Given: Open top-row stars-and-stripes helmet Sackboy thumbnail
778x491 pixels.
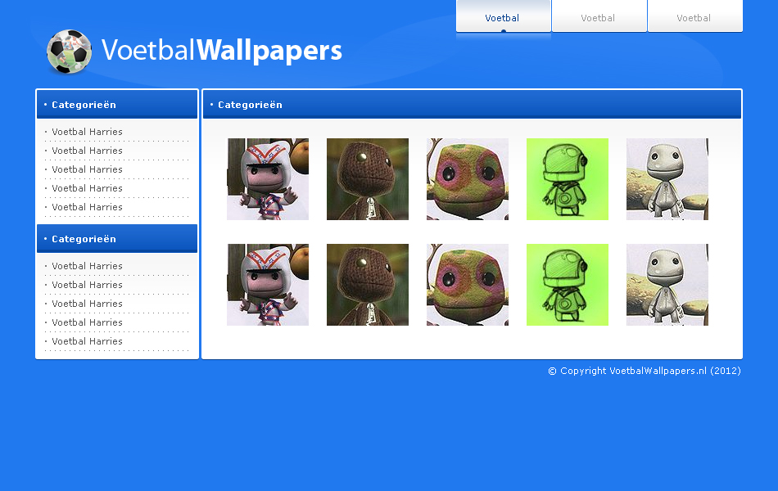Looking at the screenshot, I should [x=268, y=179].
